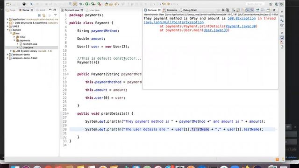Click firstName in line 30 of editor
The height and width of the screenshot is (168, 299).
[x=200, y=129]
